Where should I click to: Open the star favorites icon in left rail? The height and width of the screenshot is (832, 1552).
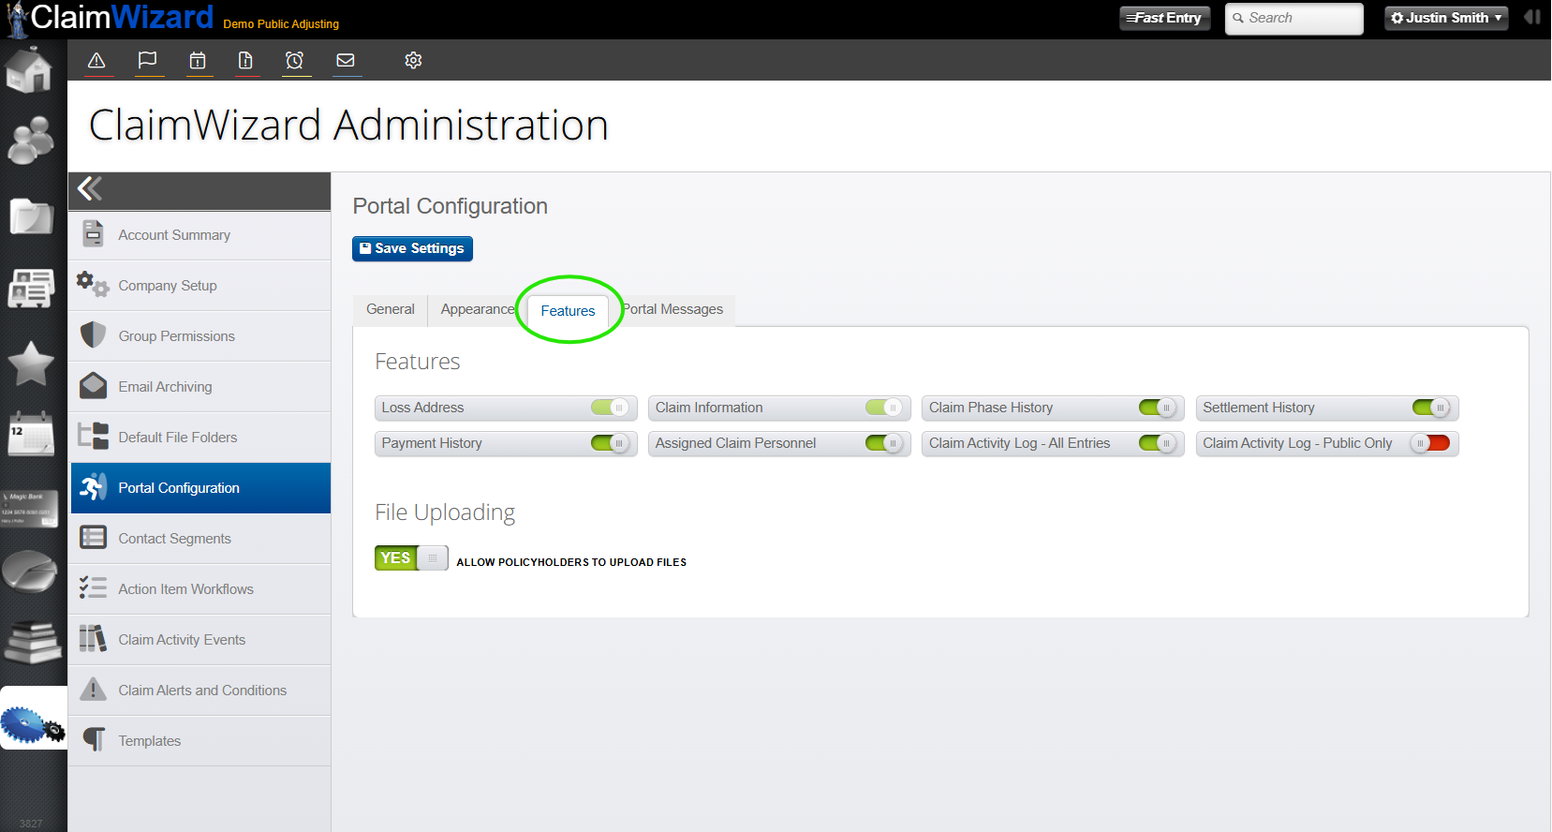point(31,364)
